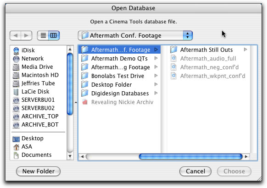Click the Cancel button
This screenshot has height=188, width=267.
point(195,171)
